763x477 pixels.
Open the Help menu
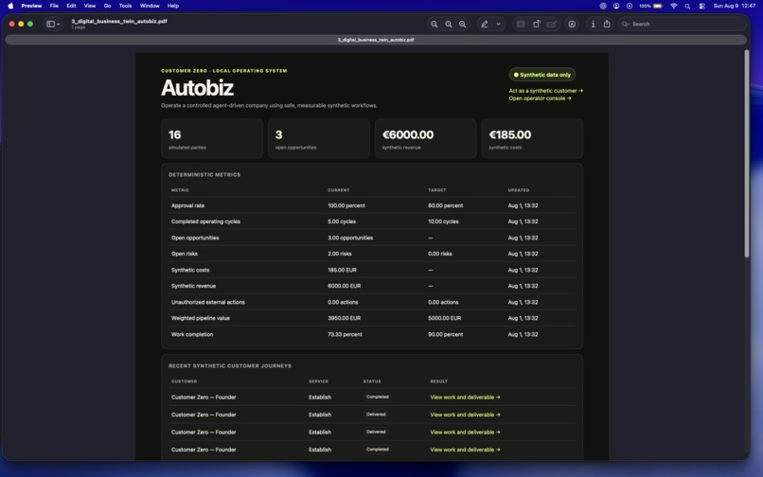click(172, 6)
